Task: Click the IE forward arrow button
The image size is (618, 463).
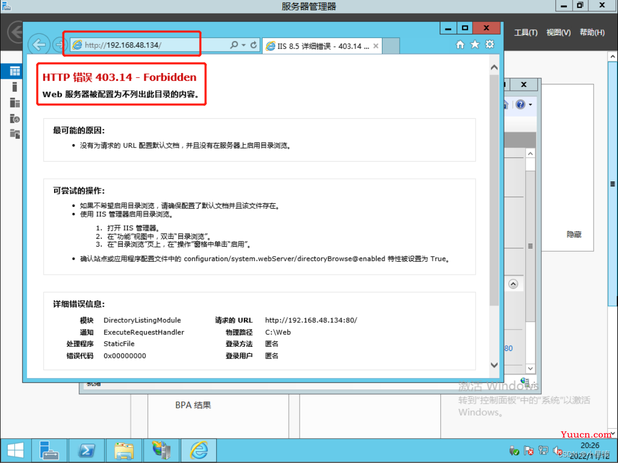Action: (59, 44)
